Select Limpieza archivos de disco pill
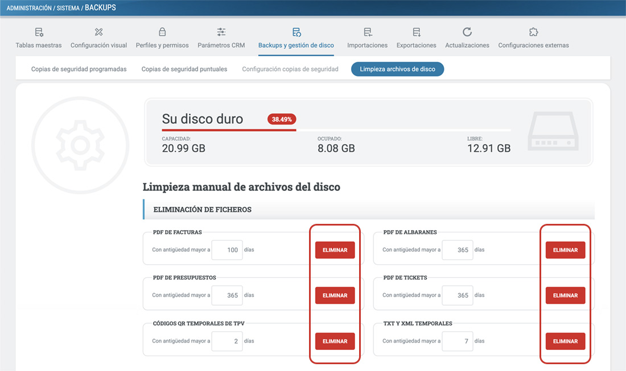This screenshot has height=371, width=626. 398,69
